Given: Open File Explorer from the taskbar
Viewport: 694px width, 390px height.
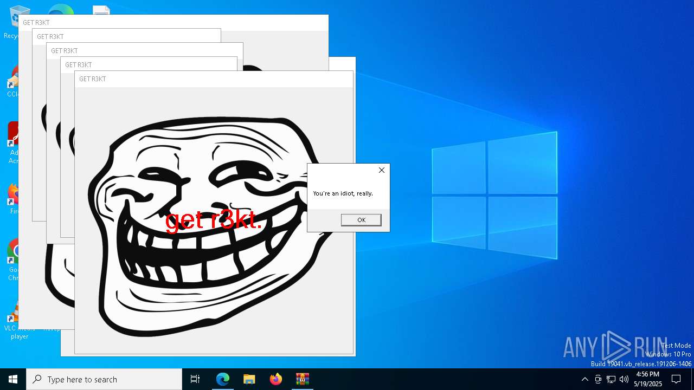Looking at the screenshot, I should [249, 379].
